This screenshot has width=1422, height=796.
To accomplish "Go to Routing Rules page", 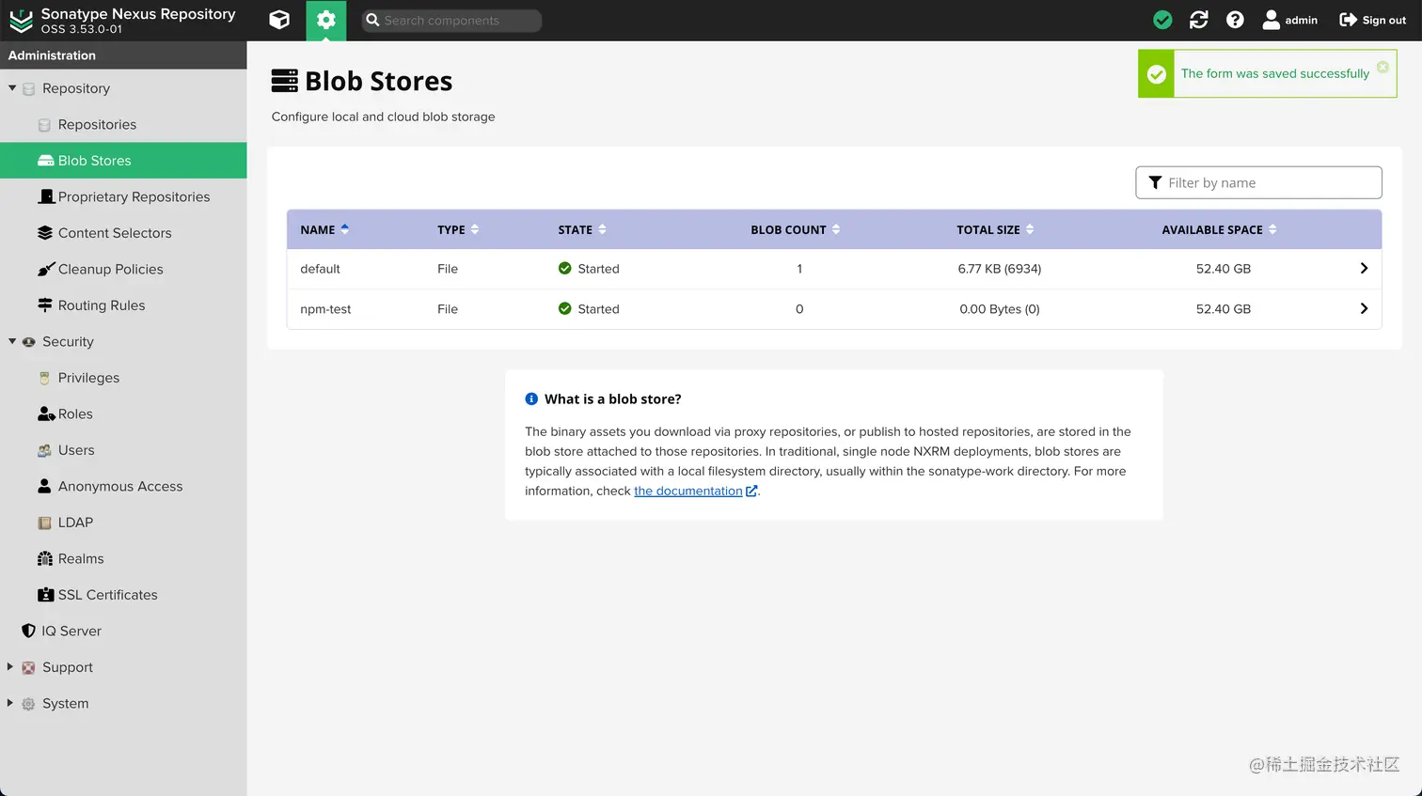I will 101,305.
